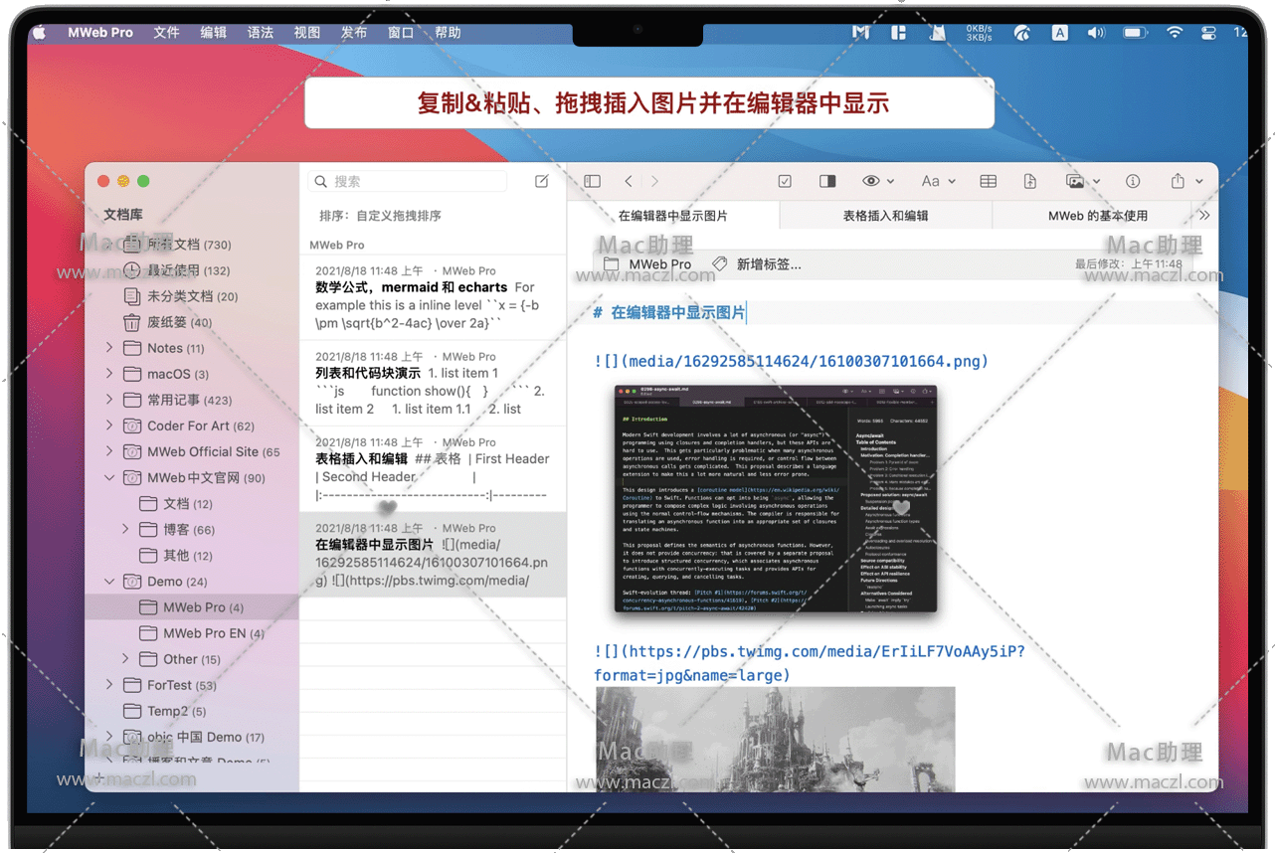Collapse the Demo folder in library
1275x853 pixels.
(109, 582)
